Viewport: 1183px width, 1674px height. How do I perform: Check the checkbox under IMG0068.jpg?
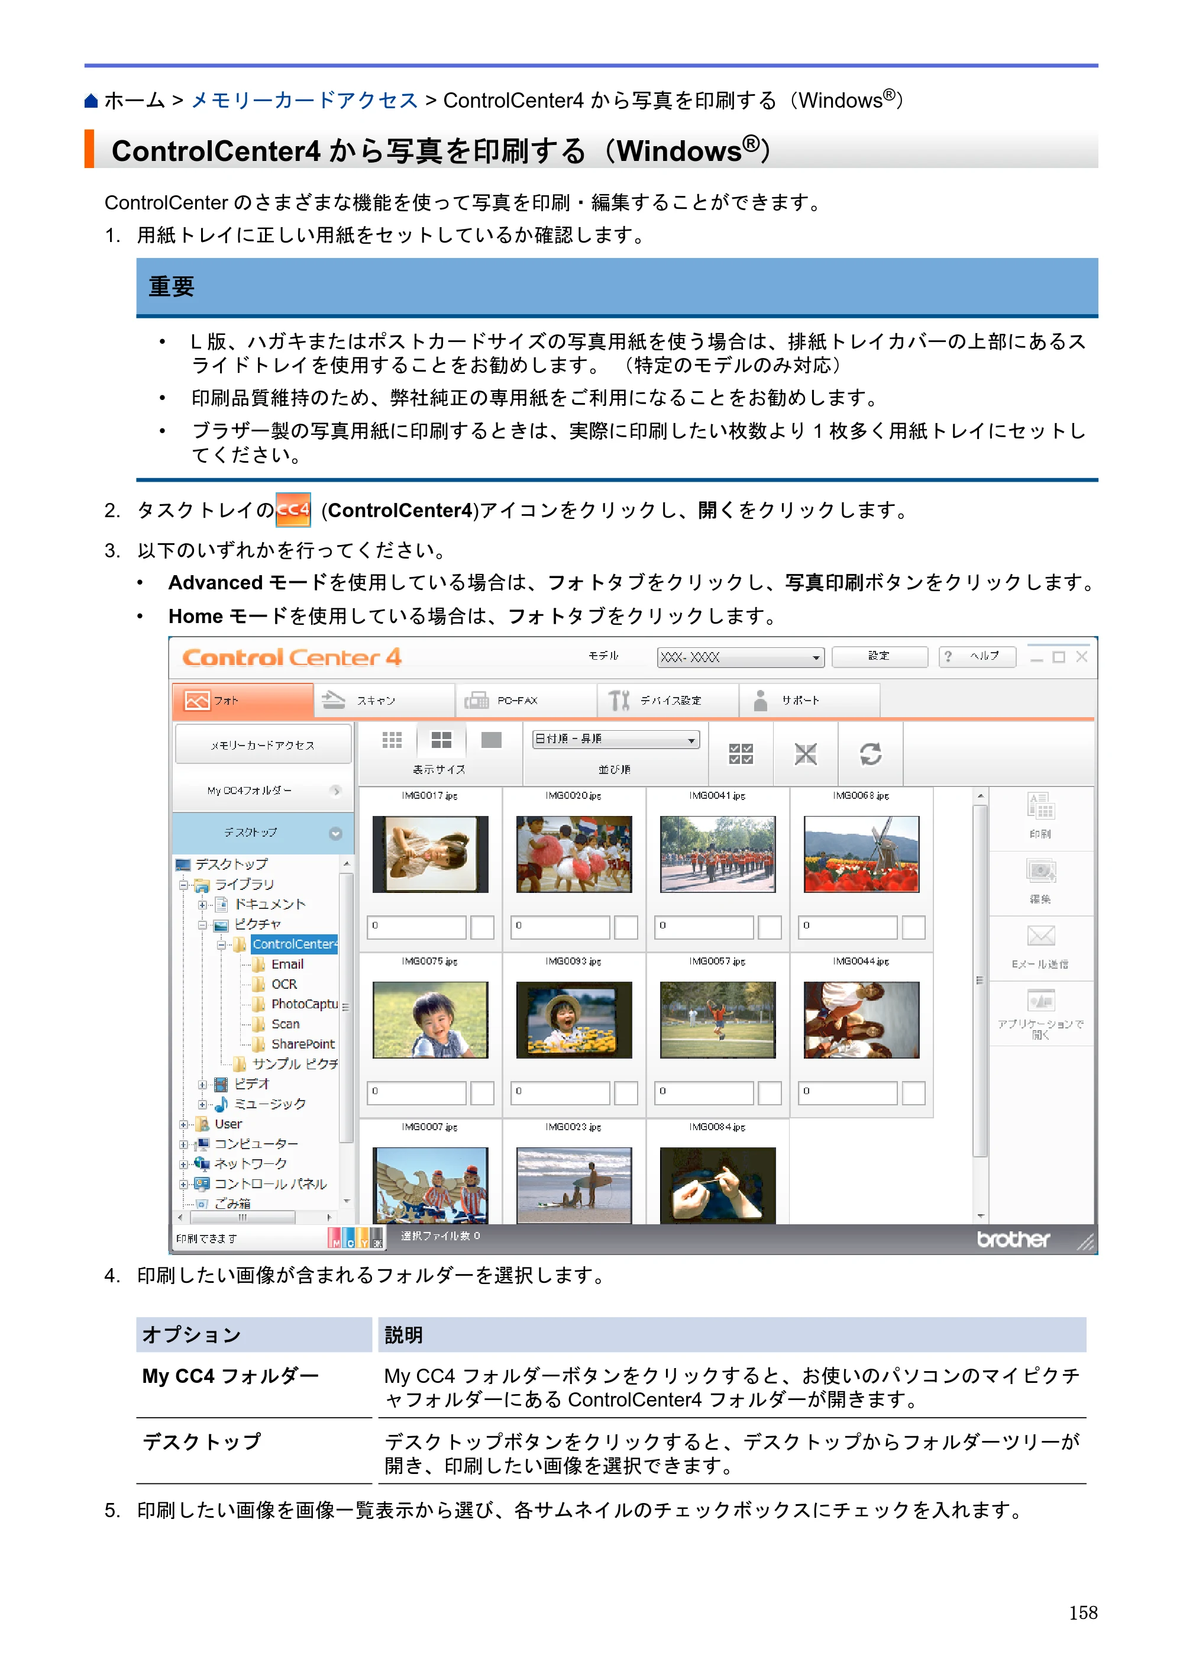point(913,927)
